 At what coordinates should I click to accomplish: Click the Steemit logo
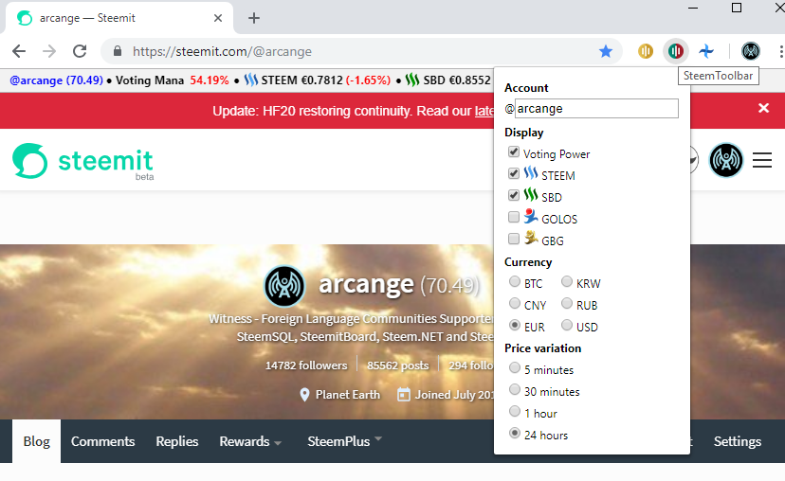click(x=83, y=161)
